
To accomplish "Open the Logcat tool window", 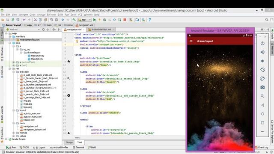I will pyautogui.click(x=39, y=148).
